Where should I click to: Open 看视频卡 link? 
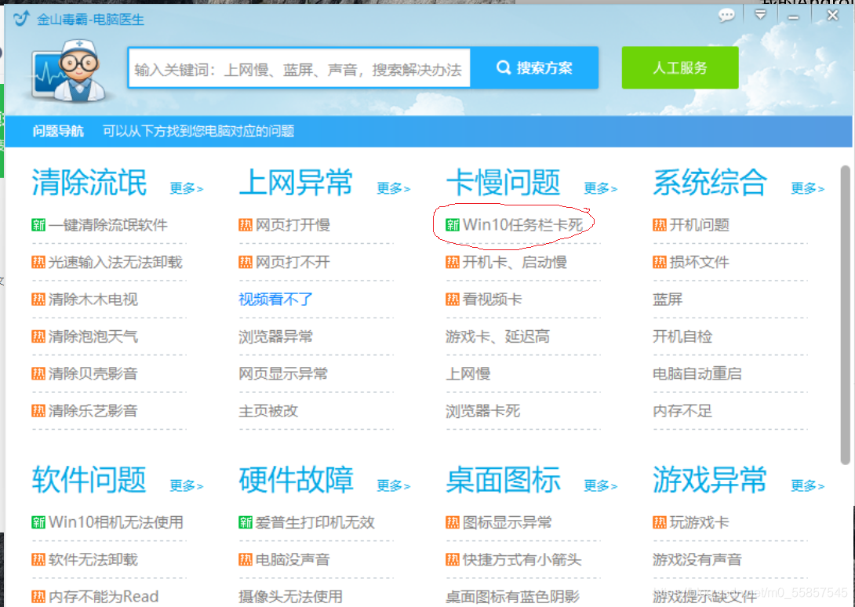tap(492, 300)
